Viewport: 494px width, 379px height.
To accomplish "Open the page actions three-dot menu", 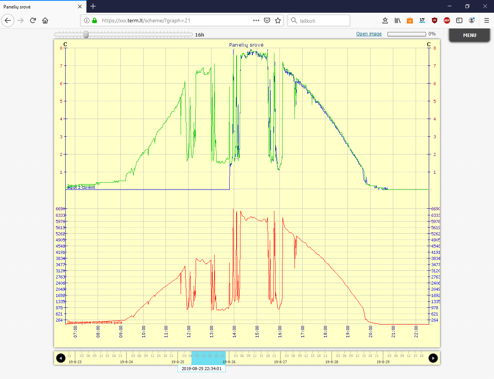I will pos(256,20).
